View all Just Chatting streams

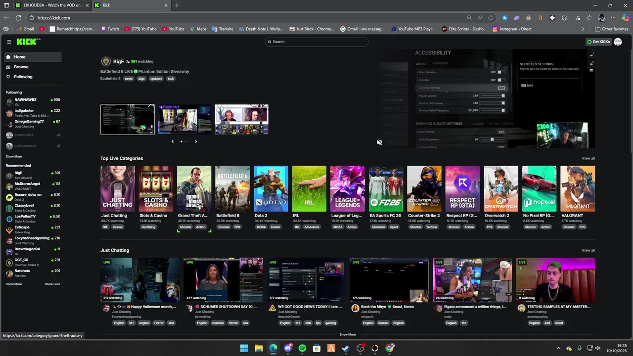588,250
